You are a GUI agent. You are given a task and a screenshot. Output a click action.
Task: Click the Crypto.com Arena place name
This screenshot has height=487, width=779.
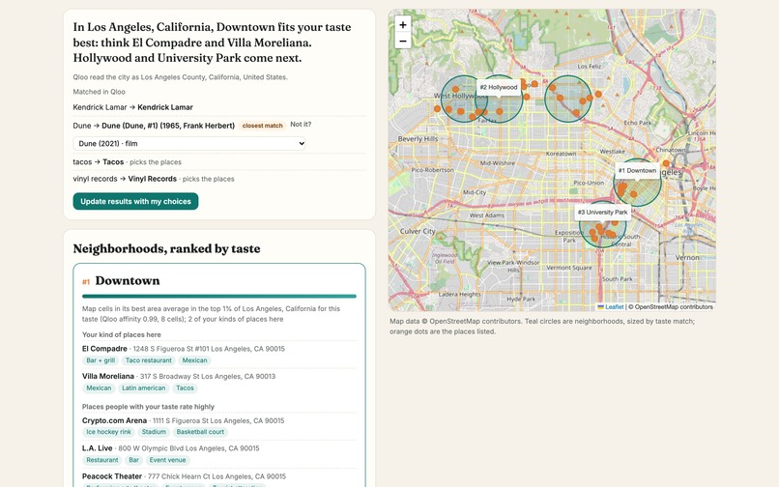114,420
